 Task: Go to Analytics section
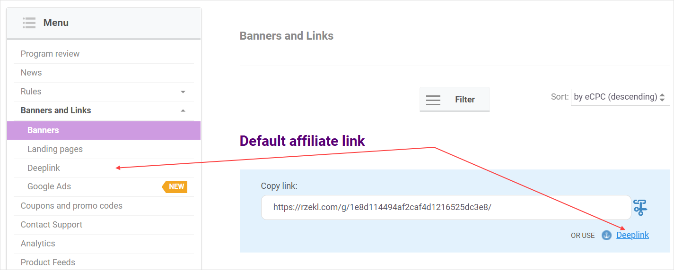click(38, 244)
